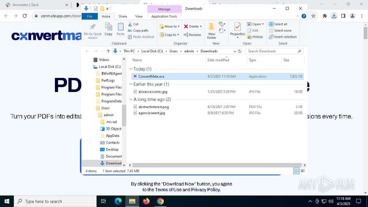368x207 pixels.
Task: Click Users in the address breadcrumb
Action: click(174, 51)
